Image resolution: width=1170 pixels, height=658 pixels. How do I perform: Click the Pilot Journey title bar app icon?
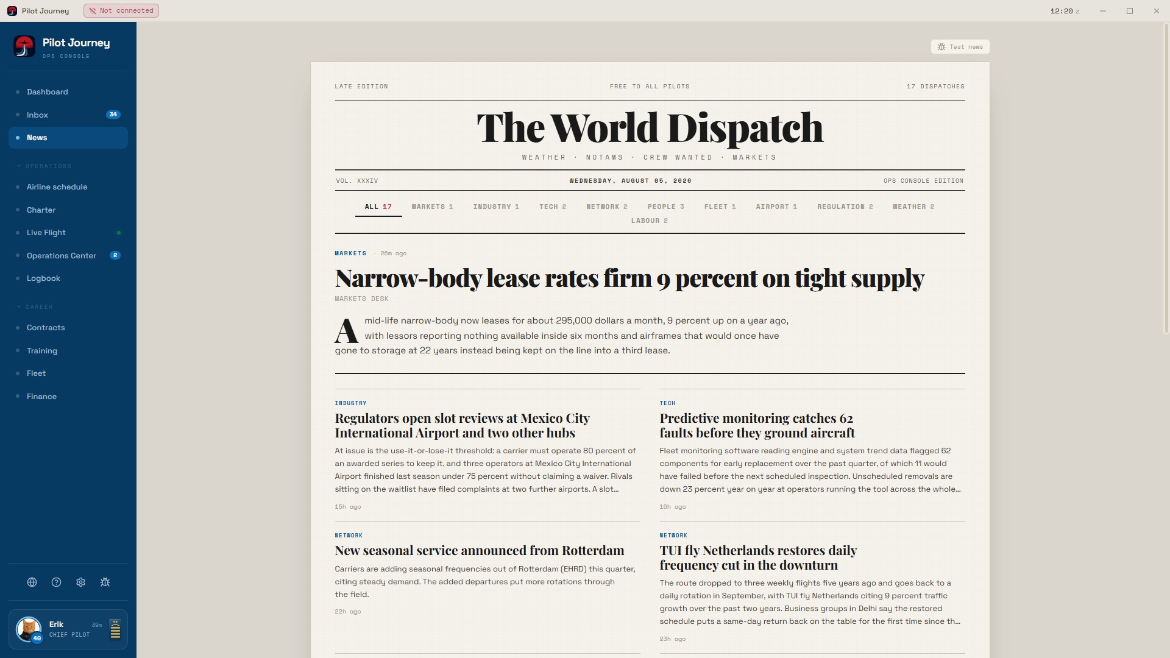12,11
